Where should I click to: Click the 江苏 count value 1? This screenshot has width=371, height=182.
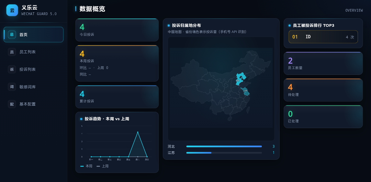tap(273, 153)
